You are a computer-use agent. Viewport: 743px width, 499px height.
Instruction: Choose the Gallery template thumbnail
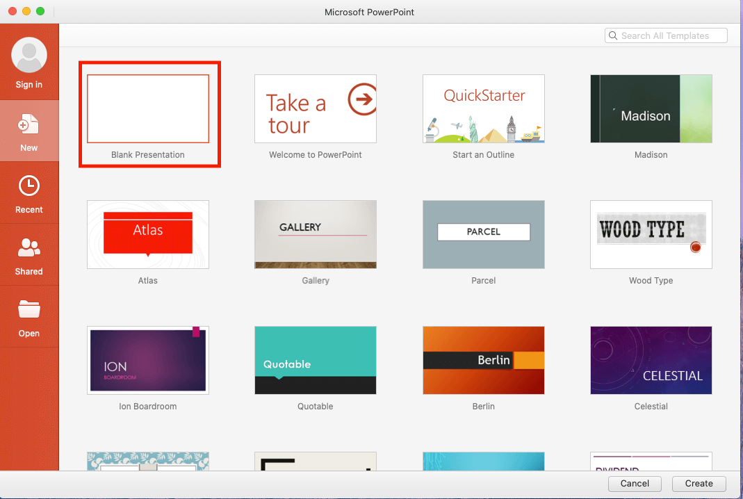(x=316, y=235)
